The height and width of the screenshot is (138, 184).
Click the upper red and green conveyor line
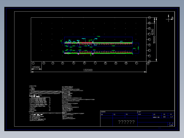[x=98, y=43]
